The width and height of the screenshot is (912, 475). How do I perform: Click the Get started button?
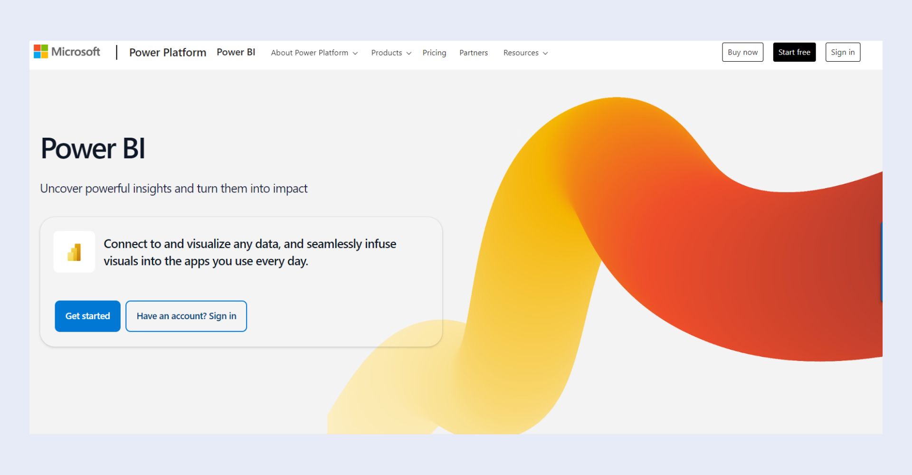tap(87, 316)
